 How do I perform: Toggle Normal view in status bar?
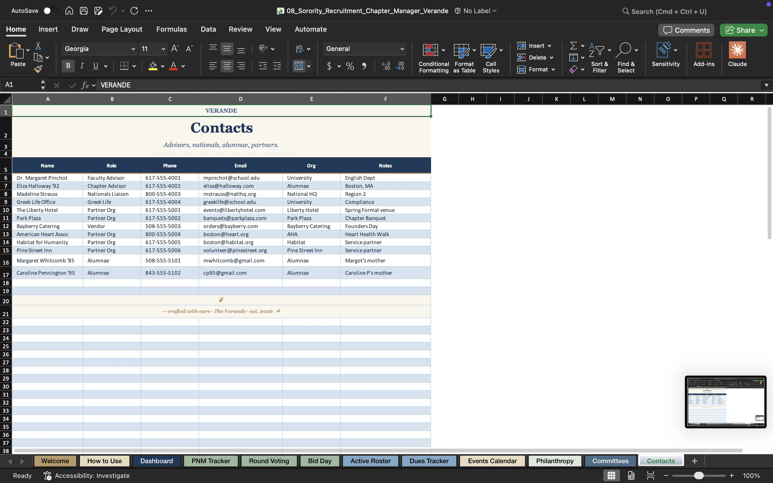tap(611, 475)
